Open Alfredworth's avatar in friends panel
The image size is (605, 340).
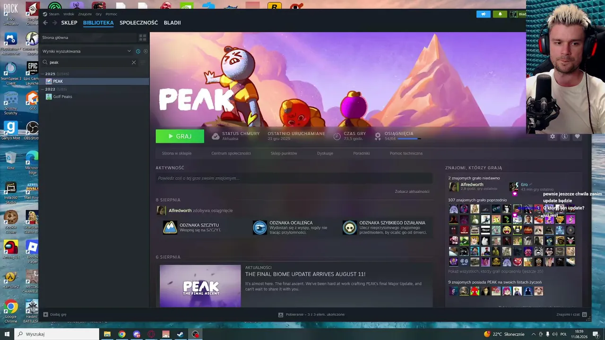point(453,187)
